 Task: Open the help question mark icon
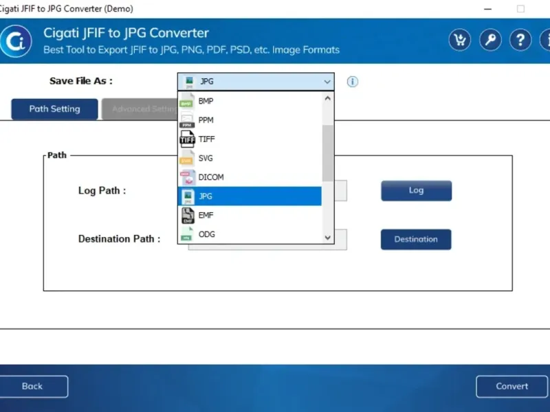point(520,40)
